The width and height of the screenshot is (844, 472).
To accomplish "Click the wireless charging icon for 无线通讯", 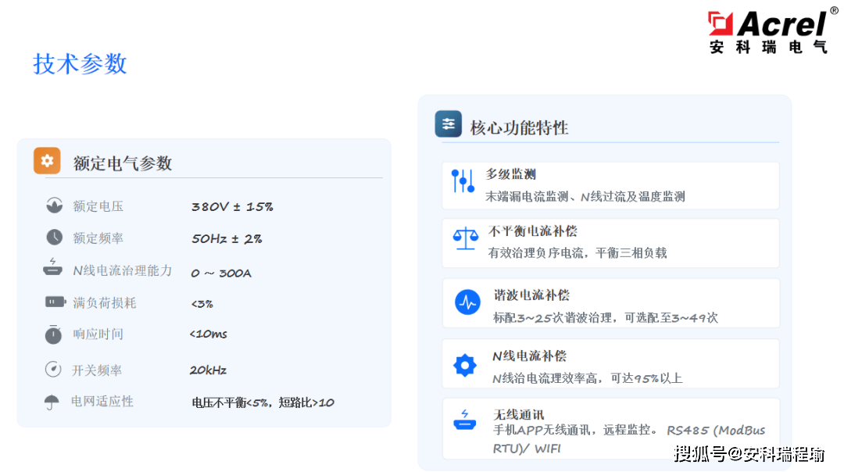I will point(464,420).
